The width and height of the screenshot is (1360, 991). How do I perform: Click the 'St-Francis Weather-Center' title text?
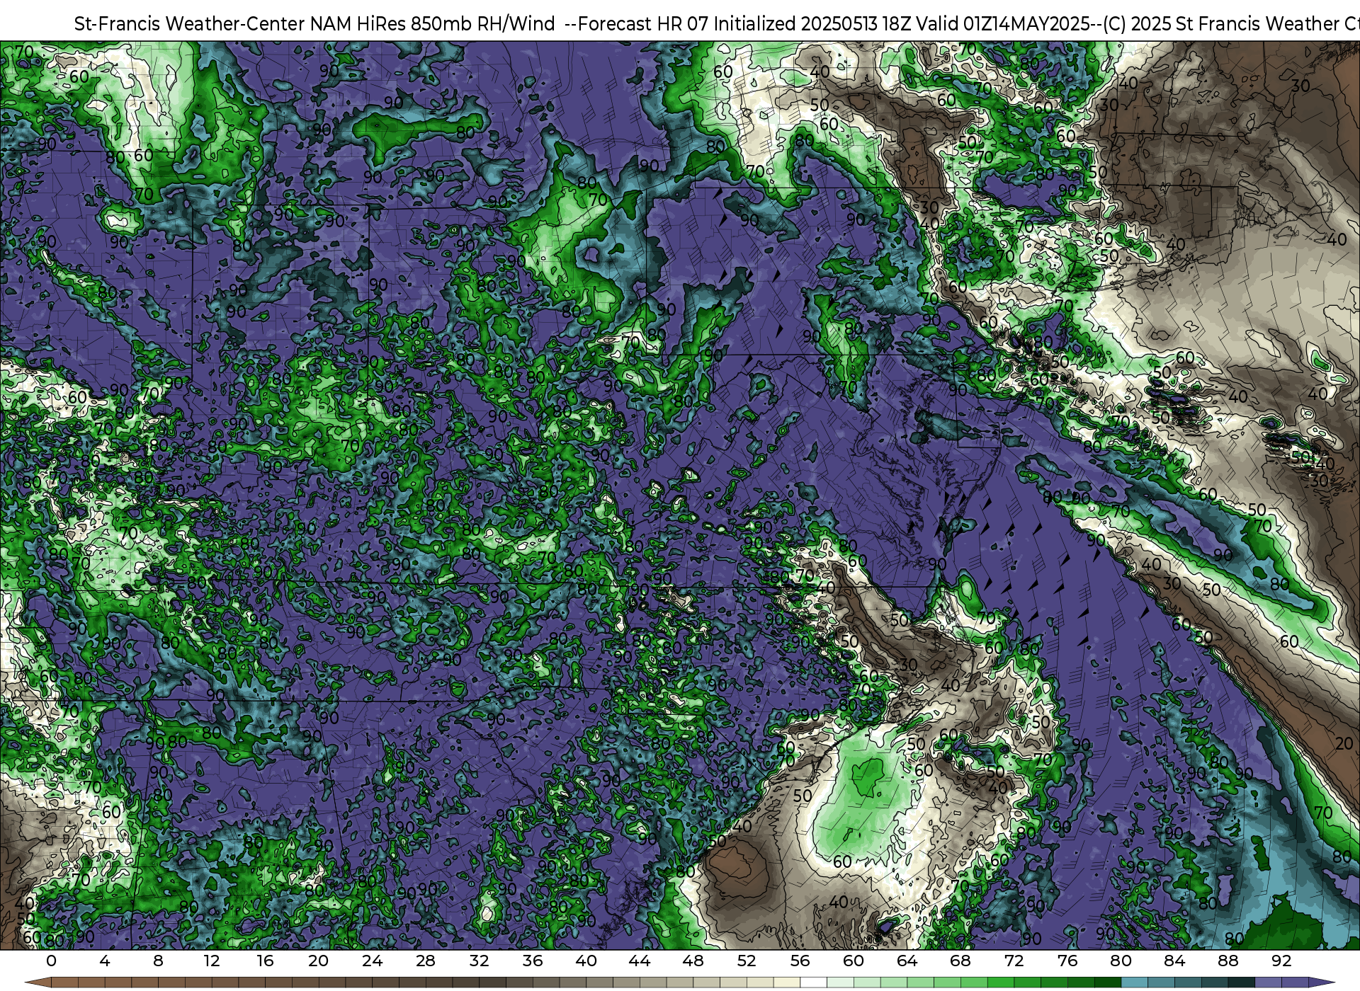[190, 23]
